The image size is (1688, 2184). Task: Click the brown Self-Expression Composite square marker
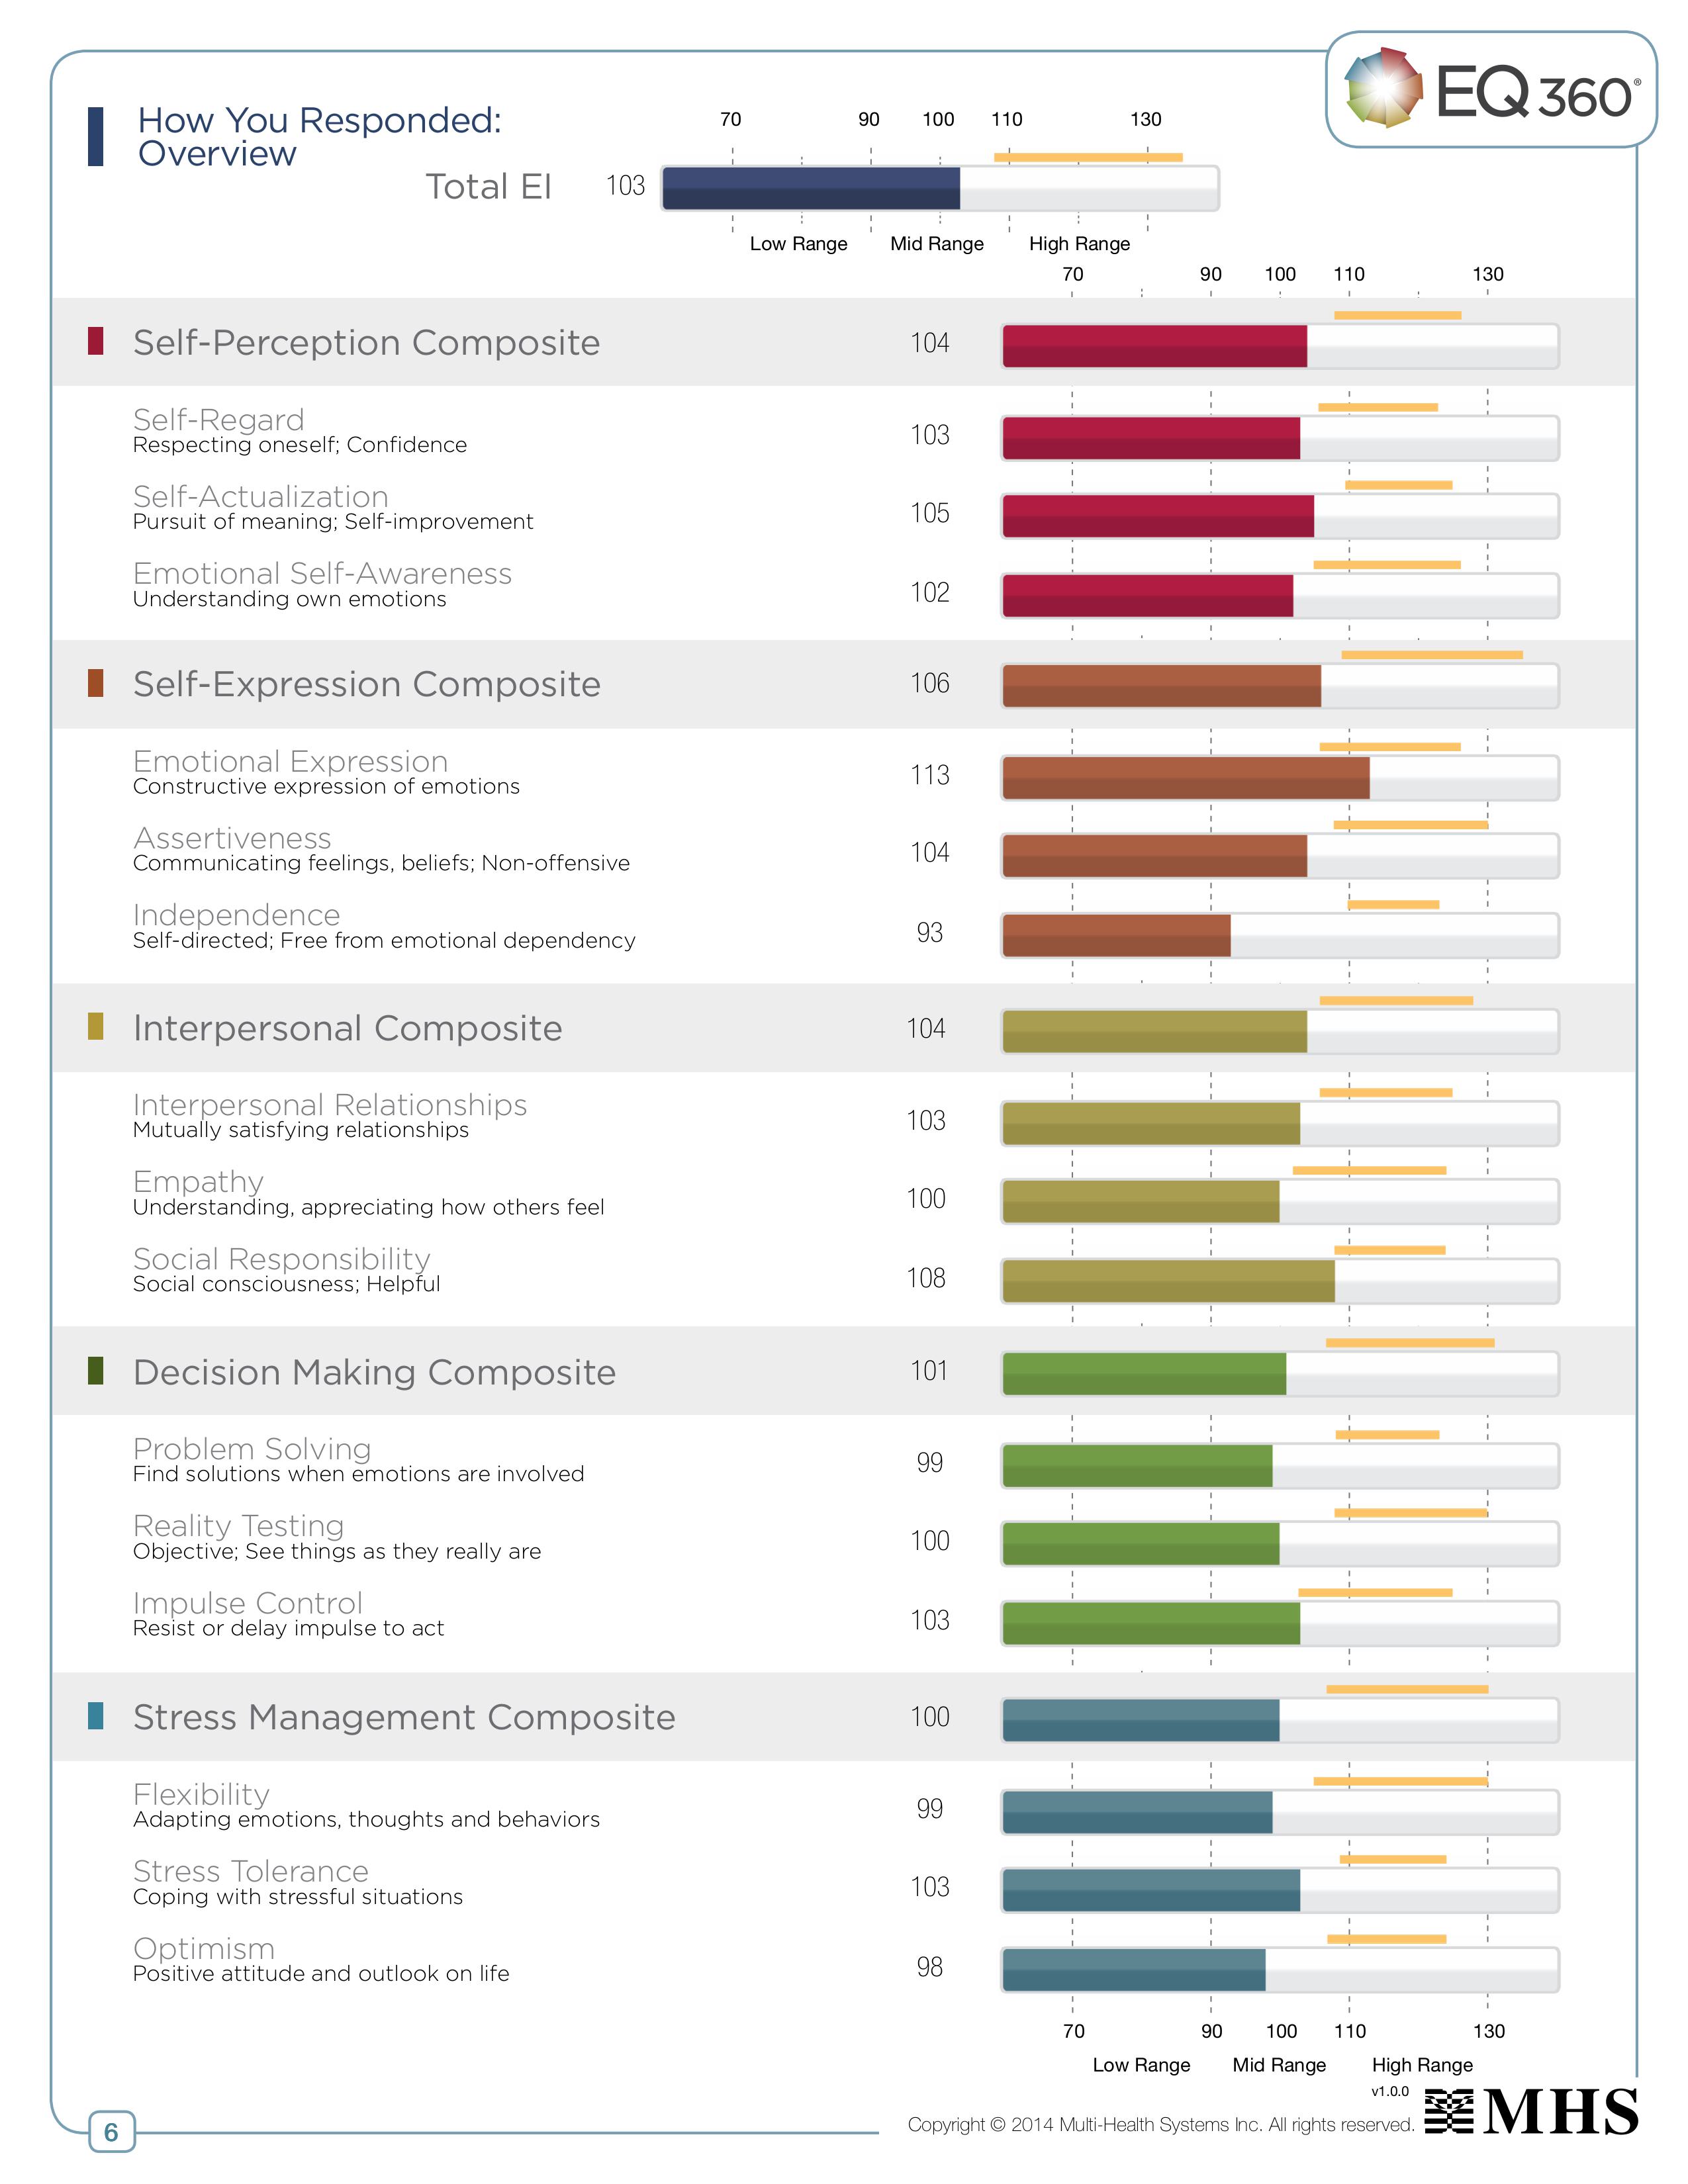[96, 683]
